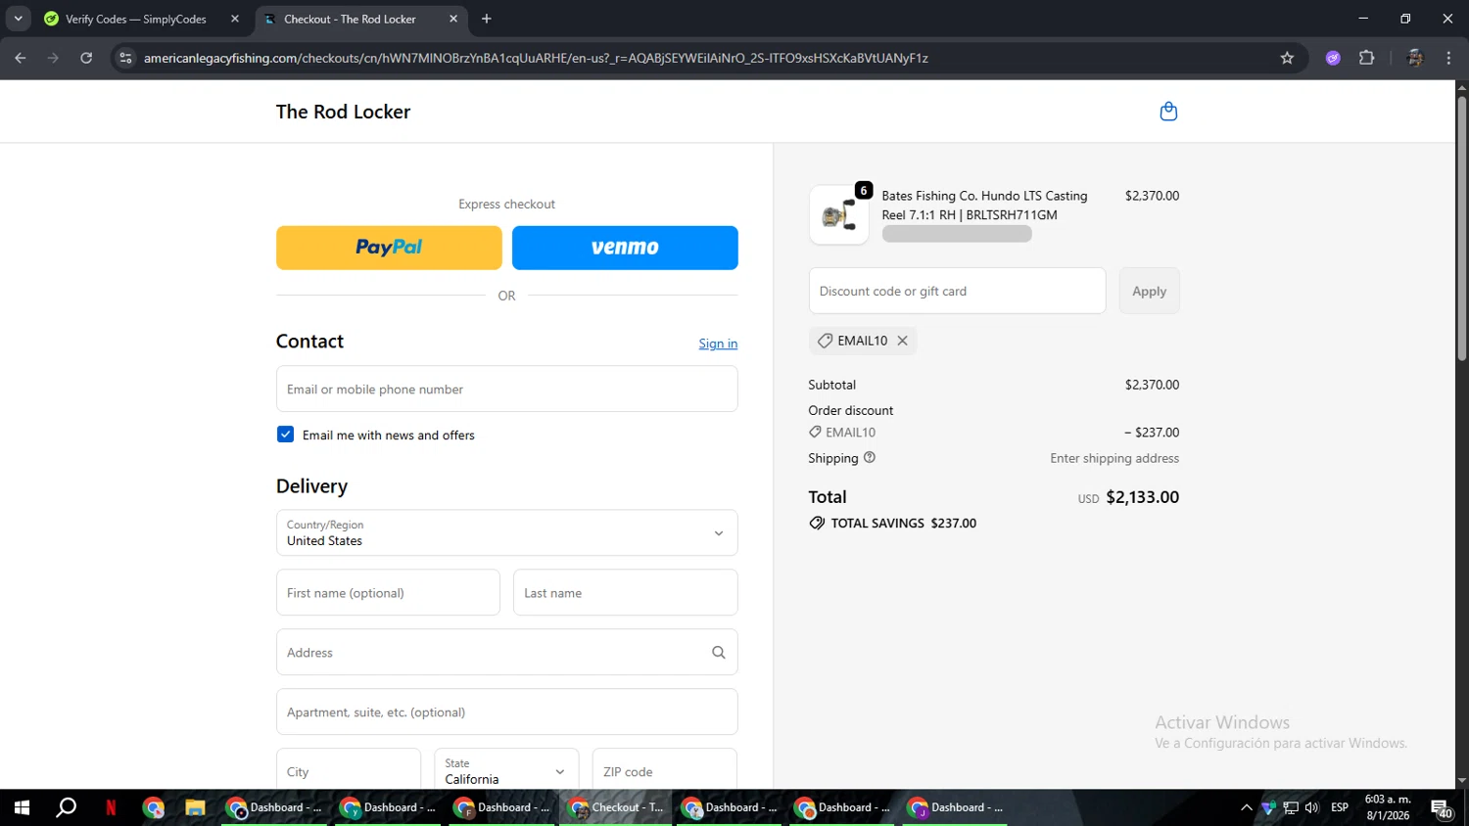The width and height of the screenshot is (1469, 826).
Task: Open the Chrome three-dot menu
Action: 1448,58
